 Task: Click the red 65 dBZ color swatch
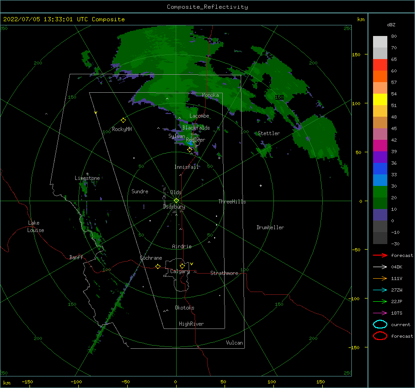pyautogui.click(x=380, y=65)
